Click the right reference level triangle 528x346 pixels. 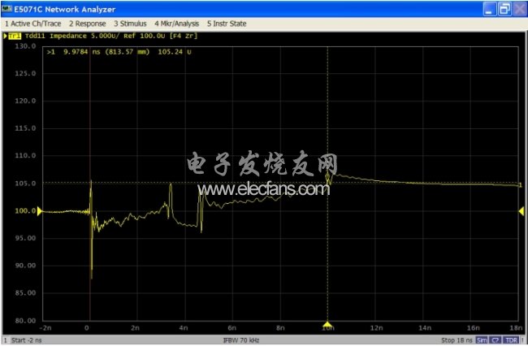point(522,211)
